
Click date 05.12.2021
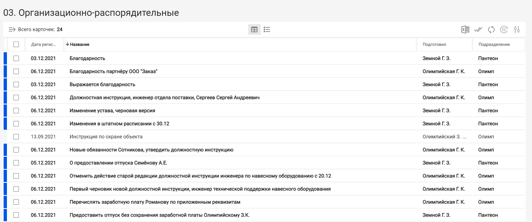point(43,163)
